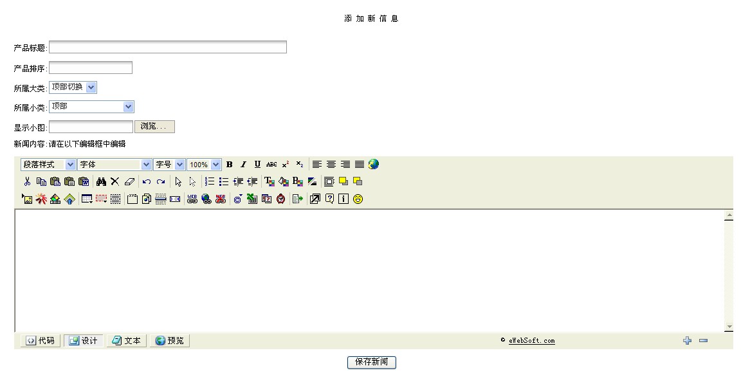Click the delete X icon
The image size is (741, 373).
pyautogui.click(x=115, y=181)
